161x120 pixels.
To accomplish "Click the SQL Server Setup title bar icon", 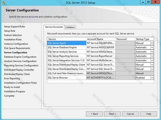I will pyautogui.click(x=4, y=3).
